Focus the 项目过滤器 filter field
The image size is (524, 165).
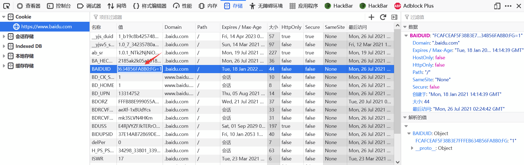click(228, 17)
